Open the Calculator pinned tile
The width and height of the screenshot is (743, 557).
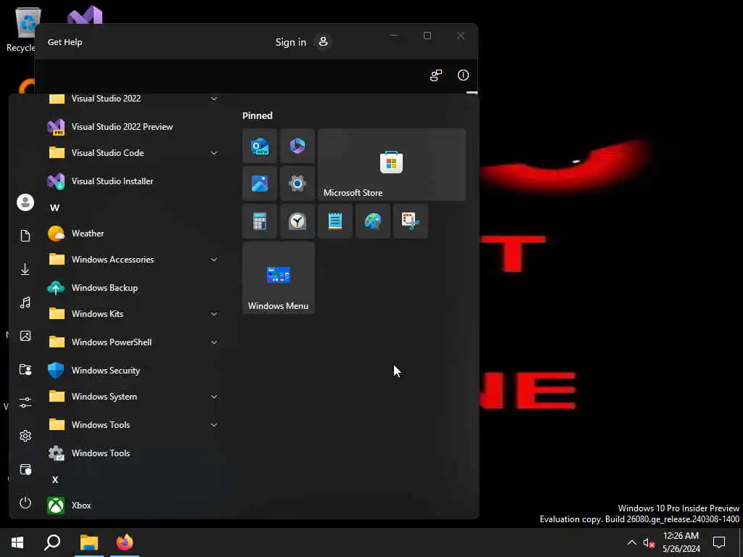tap(260, 221)
